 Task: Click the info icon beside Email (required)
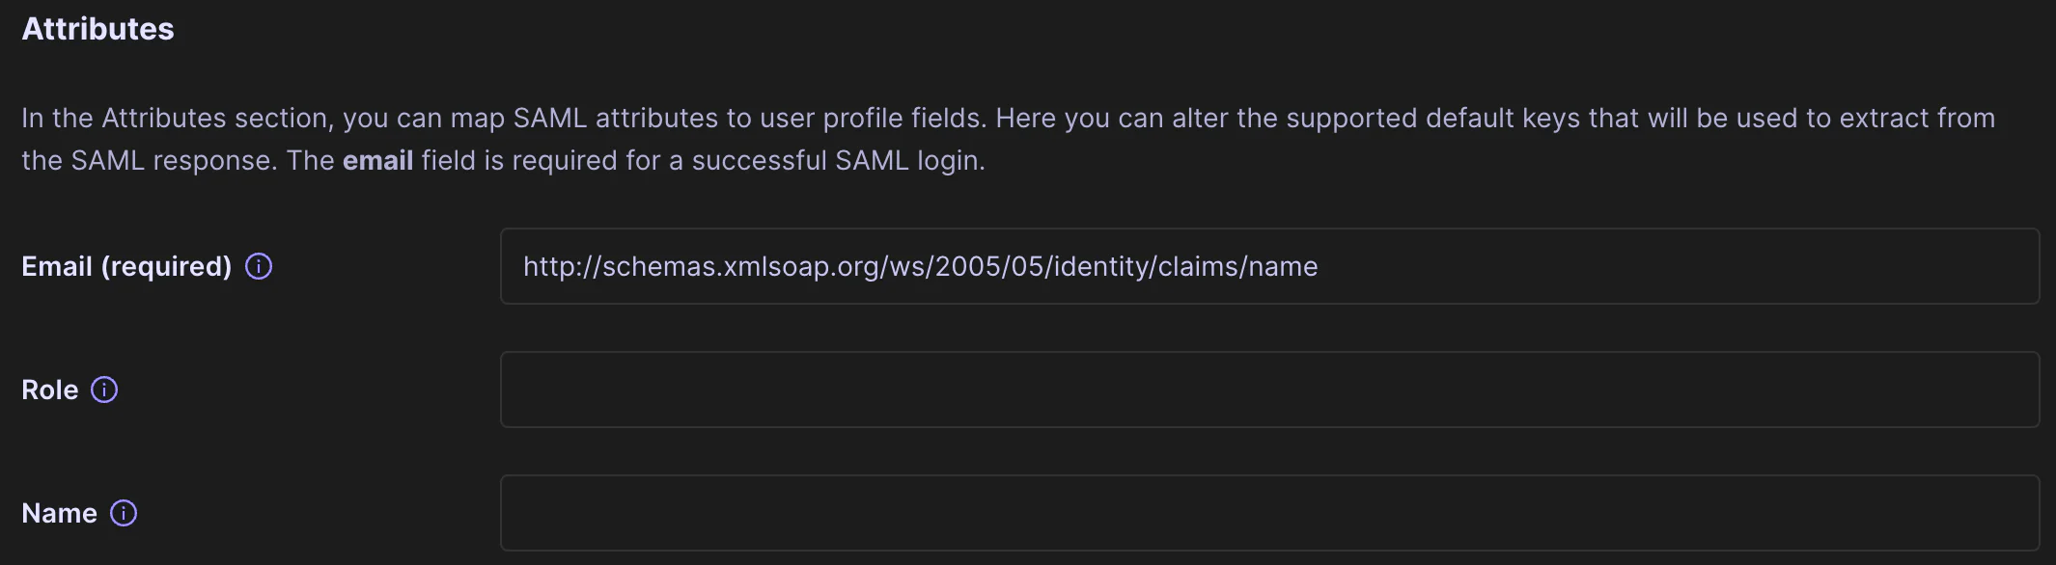(x=259, y=266)
